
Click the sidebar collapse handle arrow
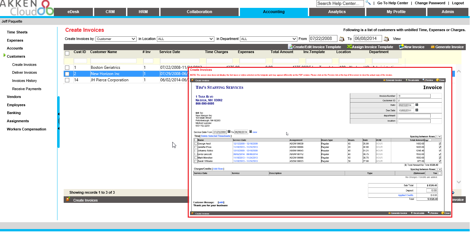coord(58,121)
